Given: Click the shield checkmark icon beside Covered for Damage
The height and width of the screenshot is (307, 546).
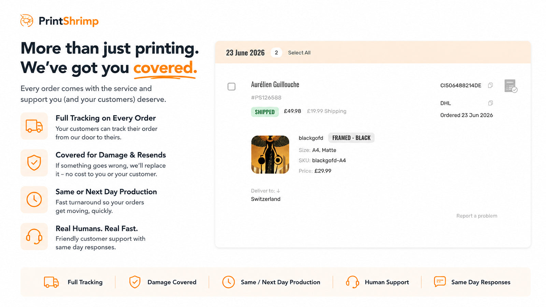Looking at the screenshot, I should [34, 163].
